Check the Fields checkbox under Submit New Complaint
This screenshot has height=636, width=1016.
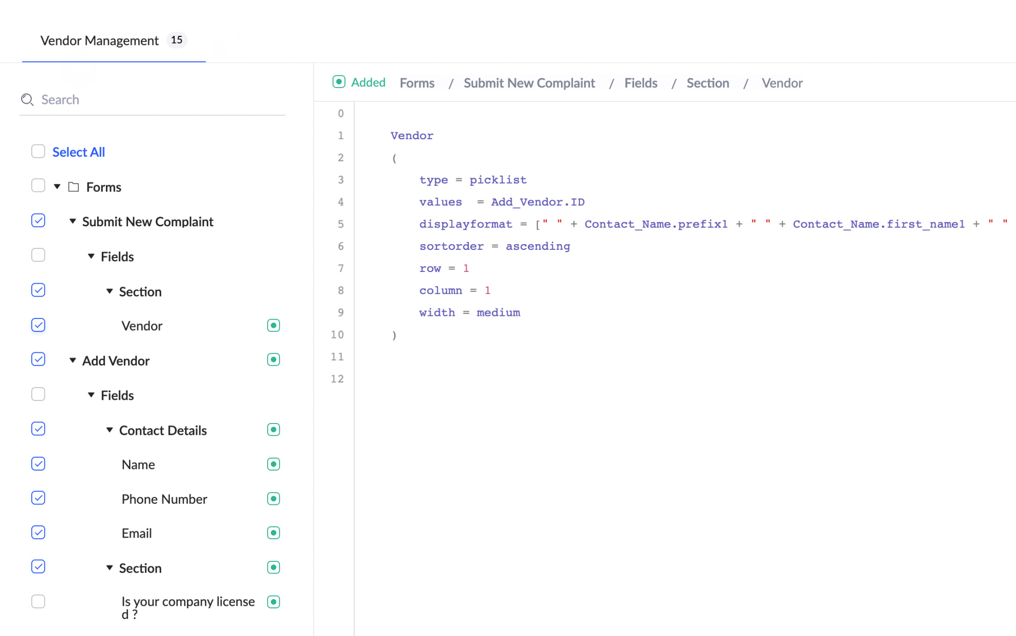[38, 255]
